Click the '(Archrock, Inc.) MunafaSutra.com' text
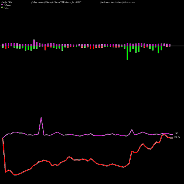 117,2
